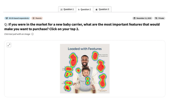Click the December 11, 2025 date badge
The height and width of the screenshot is (103, 171).
(142, 18)
